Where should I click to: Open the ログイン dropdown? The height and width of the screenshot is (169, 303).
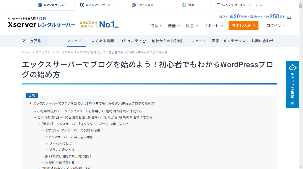pyautogui.click(x=276, y=26)
